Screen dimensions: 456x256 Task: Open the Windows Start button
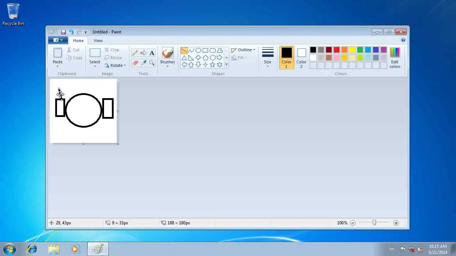tap(9, 249)
